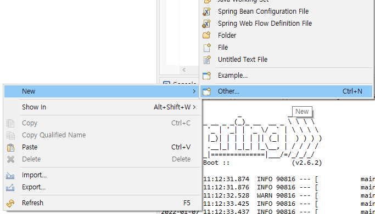
Task: Click the Other... wizard icon
Action: pos(206,91)
